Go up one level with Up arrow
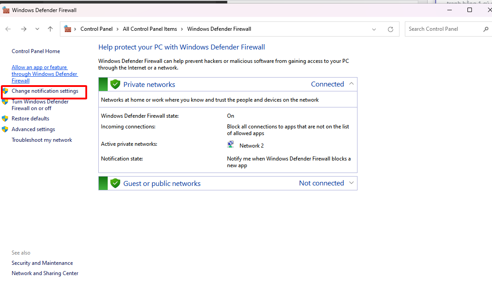This screenshot has width=492, height=284. click(x=50, y=29)
